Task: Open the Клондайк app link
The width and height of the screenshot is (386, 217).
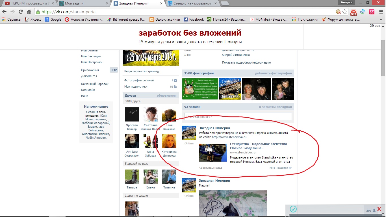Action: (88, 90)
